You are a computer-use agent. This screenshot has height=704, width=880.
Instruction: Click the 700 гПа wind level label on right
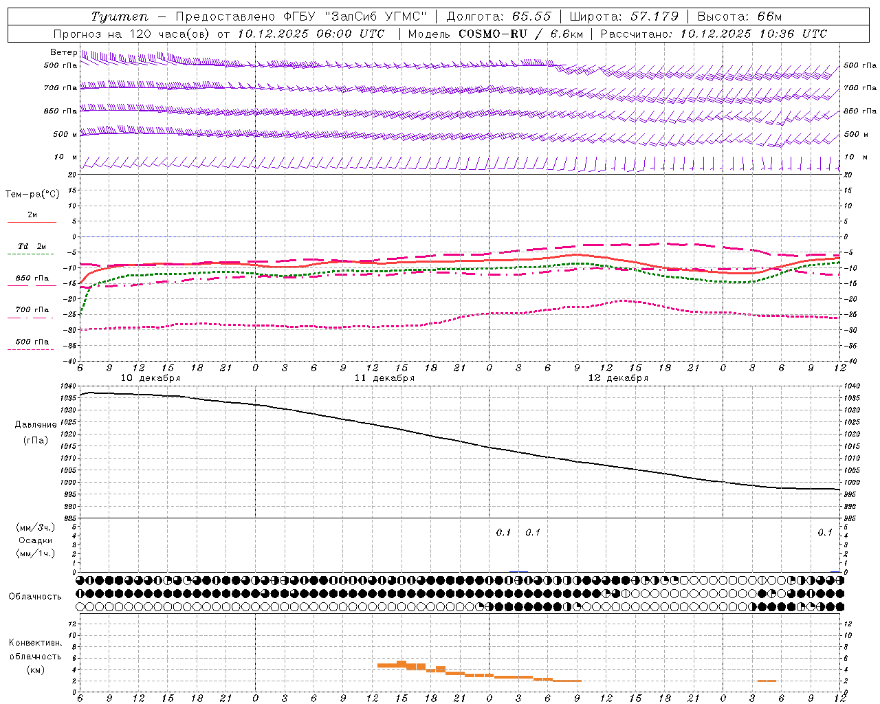click(860, 88)
